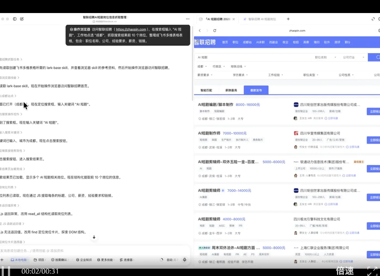
Task: Open 自动 model selector
Action: coord(172,260)
